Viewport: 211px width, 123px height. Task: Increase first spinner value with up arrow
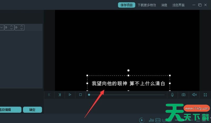point(11,26)
